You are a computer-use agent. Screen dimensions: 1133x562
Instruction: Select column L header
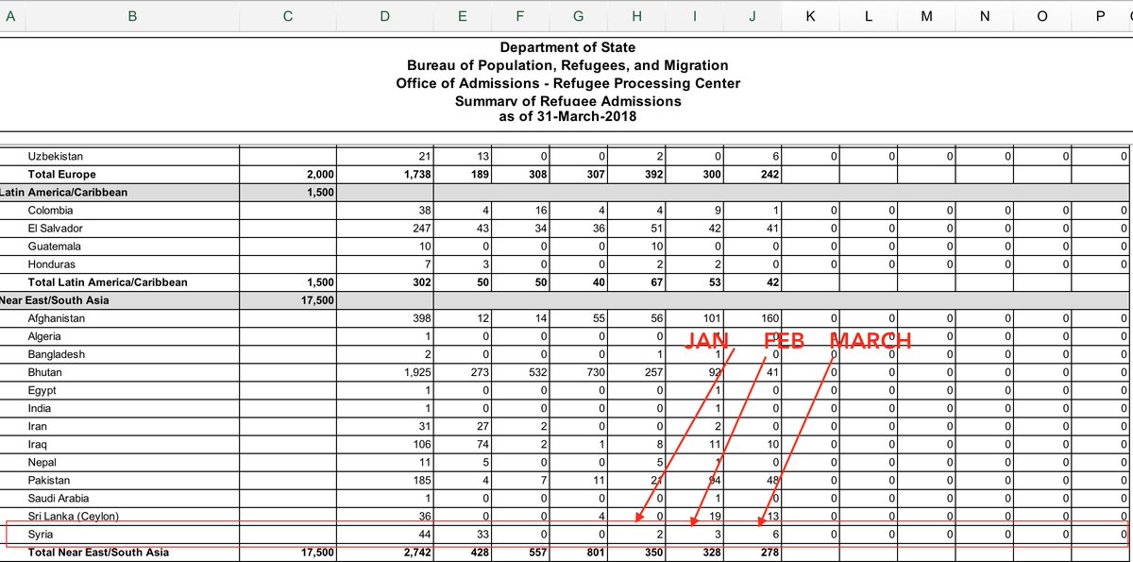click(870, 15)
